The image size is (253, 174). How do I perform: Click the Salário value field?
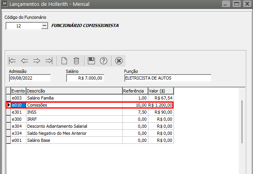click(x=85, y=78)
